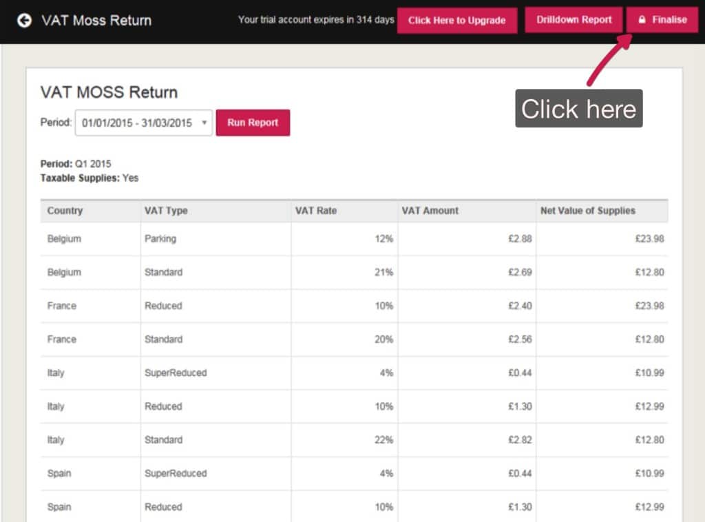The image size is (705, 522).
Task: Click the VAT Amount column header
Action: point(430,211)
